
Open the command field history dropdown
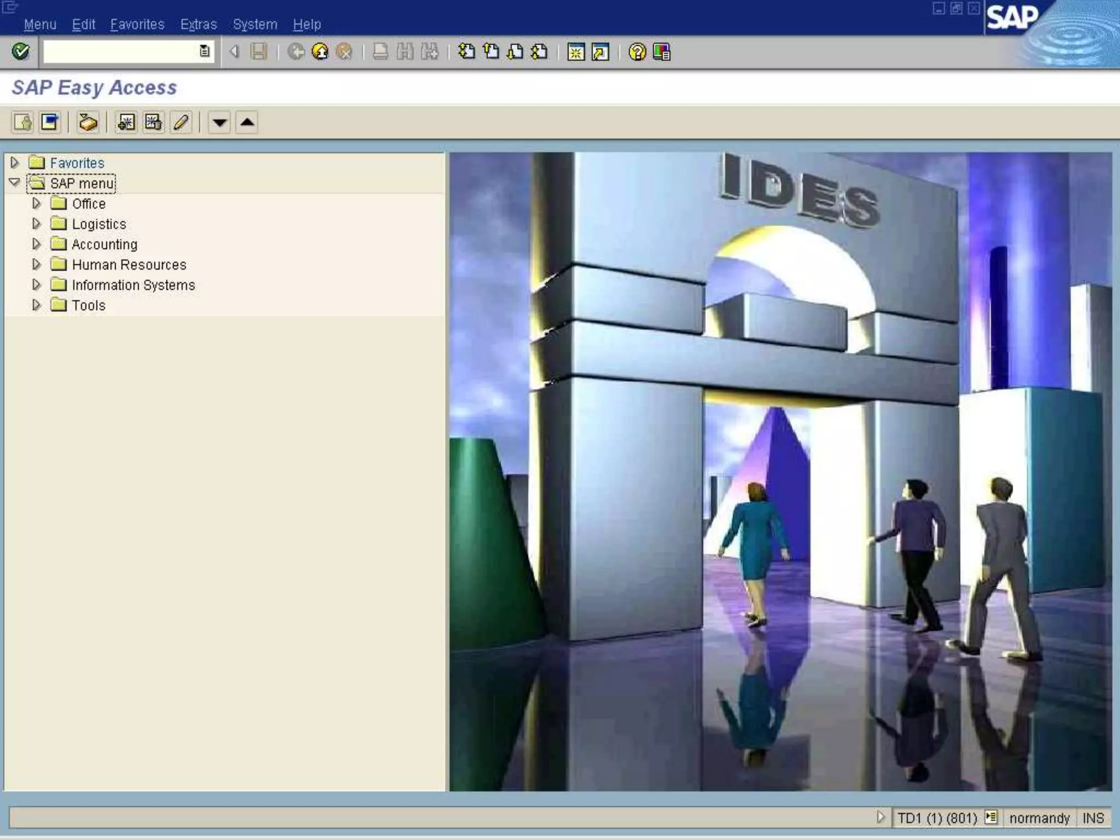(205, 51)
